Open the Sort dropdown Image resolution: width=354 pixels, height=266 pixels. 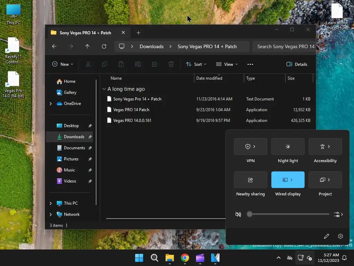pos(196,64)
